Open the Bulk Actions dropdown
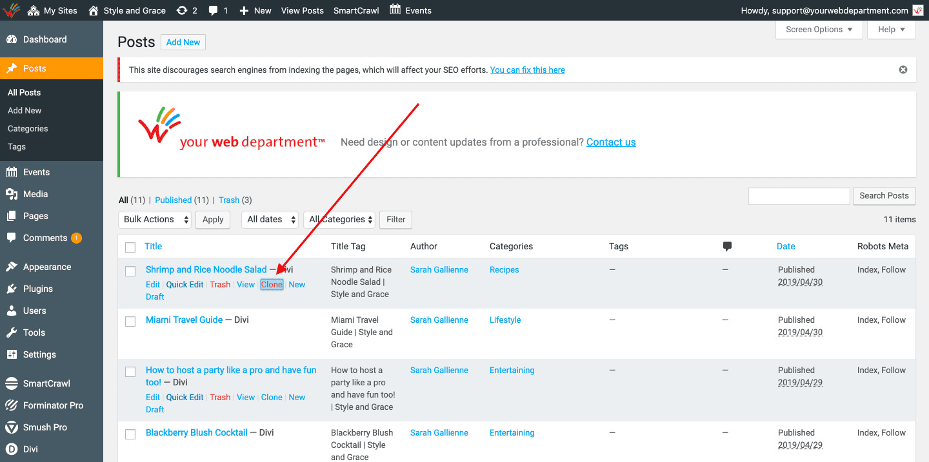The height and width of the screenshot is (462, 929). coord(155,220)
